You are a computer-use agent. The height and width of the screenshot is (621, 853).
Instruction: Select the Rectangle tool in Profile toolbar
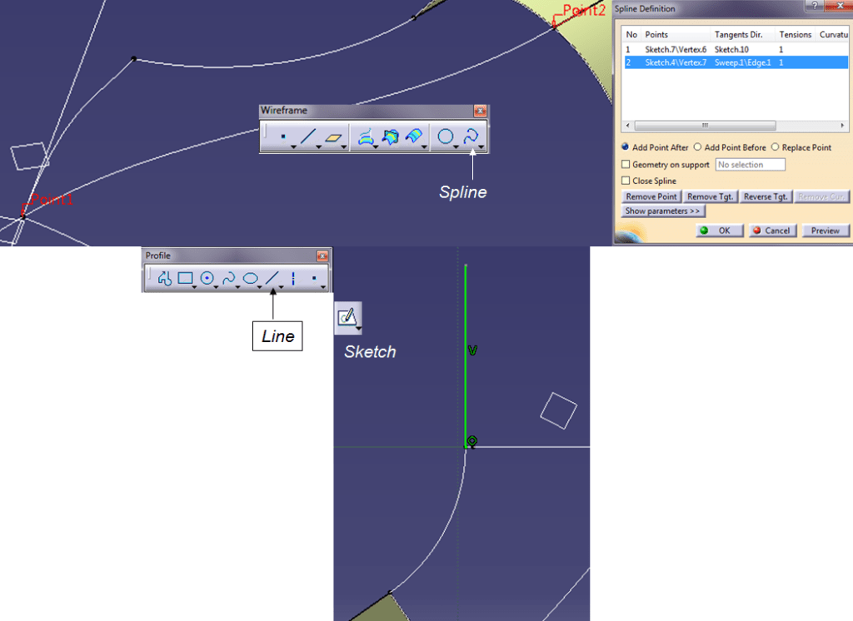(x=185, y=279)
